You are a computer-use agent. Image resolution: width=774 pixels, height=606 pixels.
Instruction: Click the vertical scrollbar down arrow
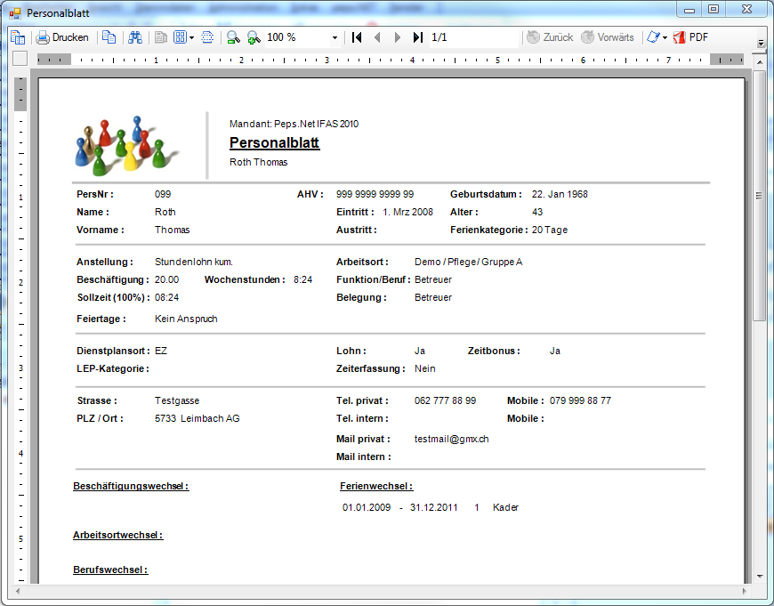pyautogui.click(x=759, y=576)
